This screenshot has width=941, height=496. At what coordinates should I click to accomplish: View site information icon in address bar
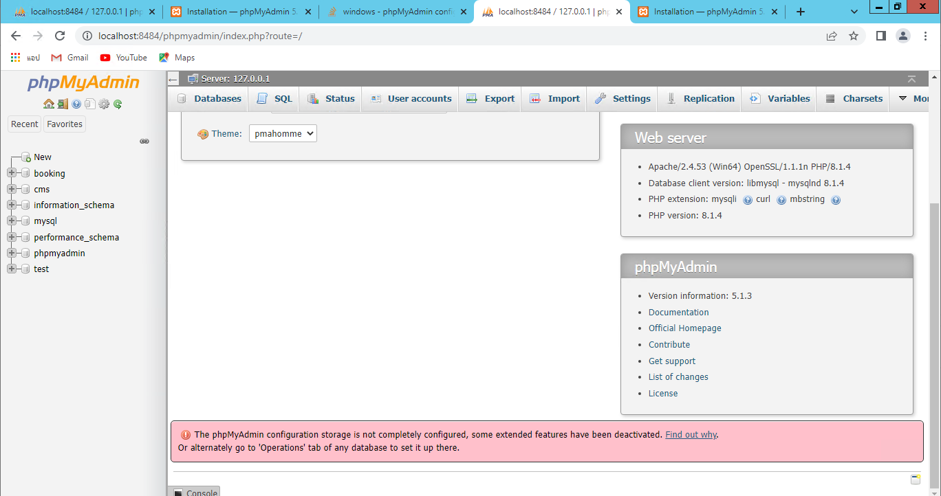click(x=87, y=36)
